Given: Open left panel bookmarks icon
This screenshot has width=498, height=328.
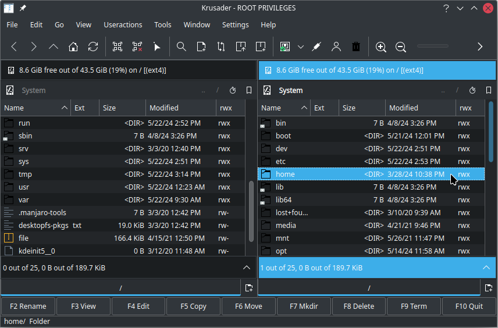Looking at the screenshot, I should 249,91.
